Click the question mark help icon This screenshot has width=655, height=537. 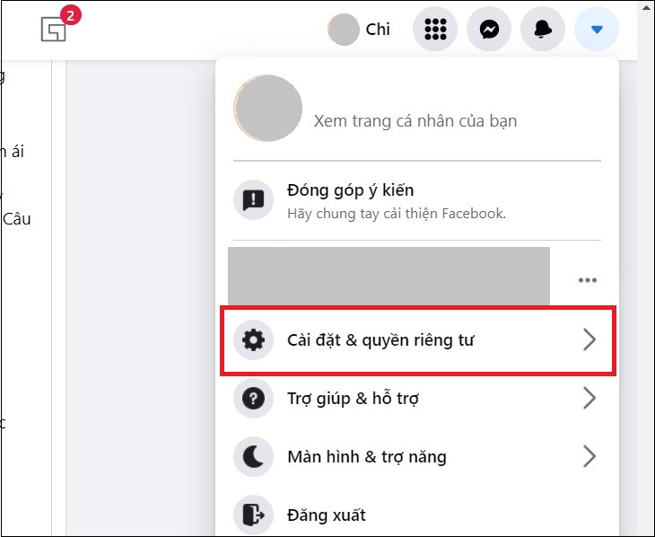tap(254, 399)
